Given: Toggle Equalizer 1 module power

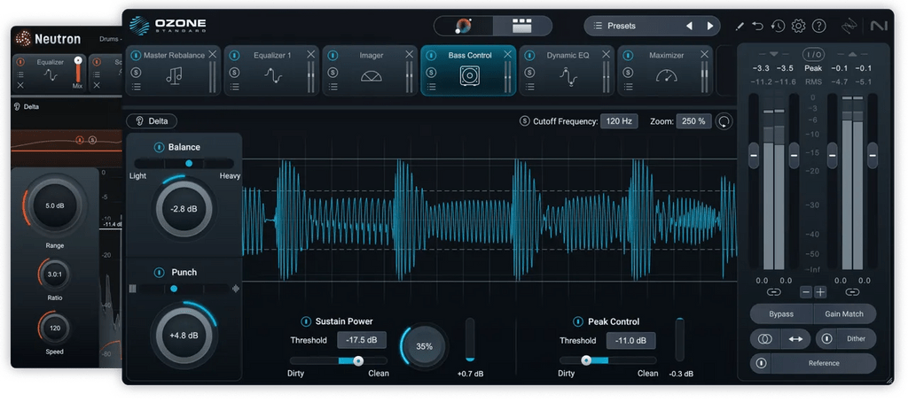Looking at the screenshot, I should tap(234, 56).
